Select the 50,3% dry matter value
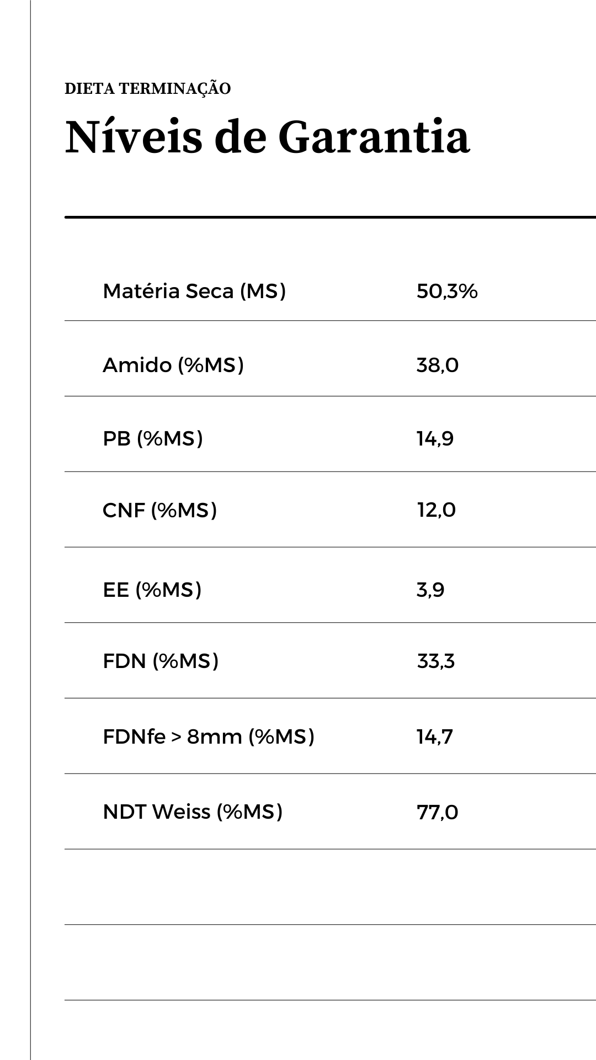 446,291
